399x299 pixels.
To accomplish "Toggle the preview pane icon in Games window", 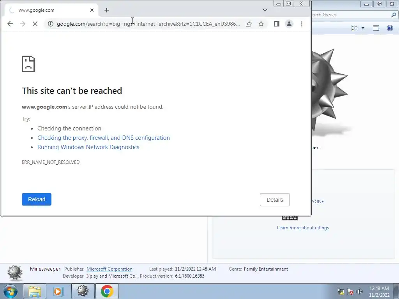I will 376,28.
